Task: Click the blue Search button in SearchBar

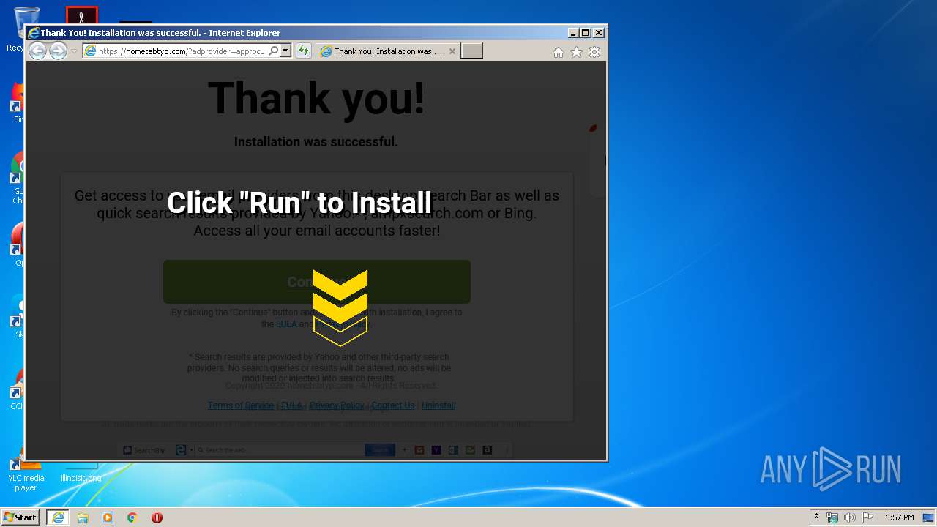Action: (x=380, y=450)
